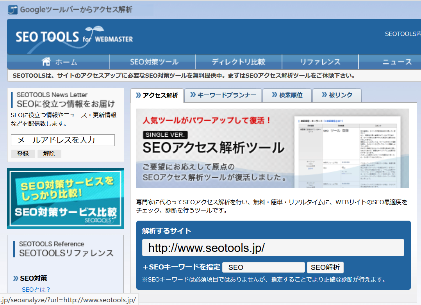Open the SEO対策サービス比較 banner
421x305 pixels.
pos(66,198)
